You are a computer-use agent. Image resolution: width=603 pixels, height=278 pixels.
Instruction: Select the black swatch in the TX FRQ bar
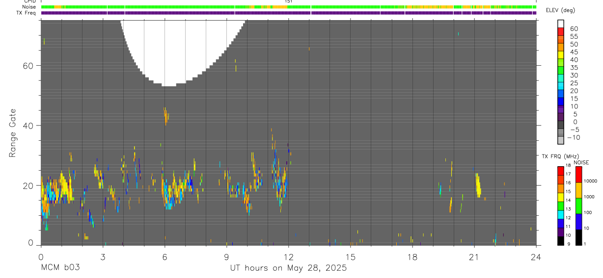(x=560, y=241)
